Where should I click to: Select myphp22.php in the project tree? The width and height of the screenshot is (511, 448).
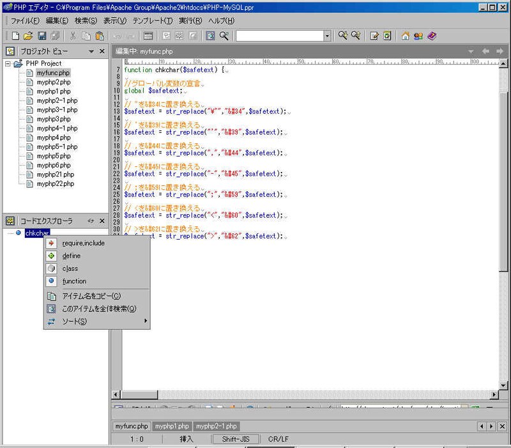[54, 183]
